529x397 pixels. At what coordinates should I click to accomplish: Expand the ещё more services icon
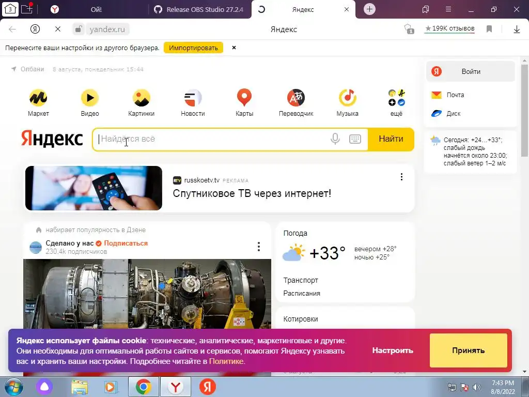396,103
